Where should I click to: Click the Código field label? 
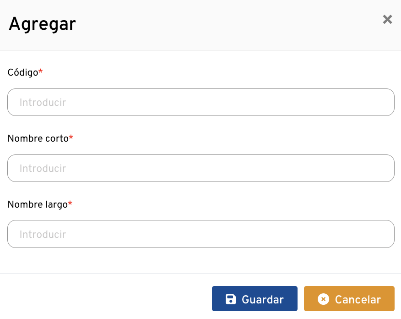click(x=23, y=72)
